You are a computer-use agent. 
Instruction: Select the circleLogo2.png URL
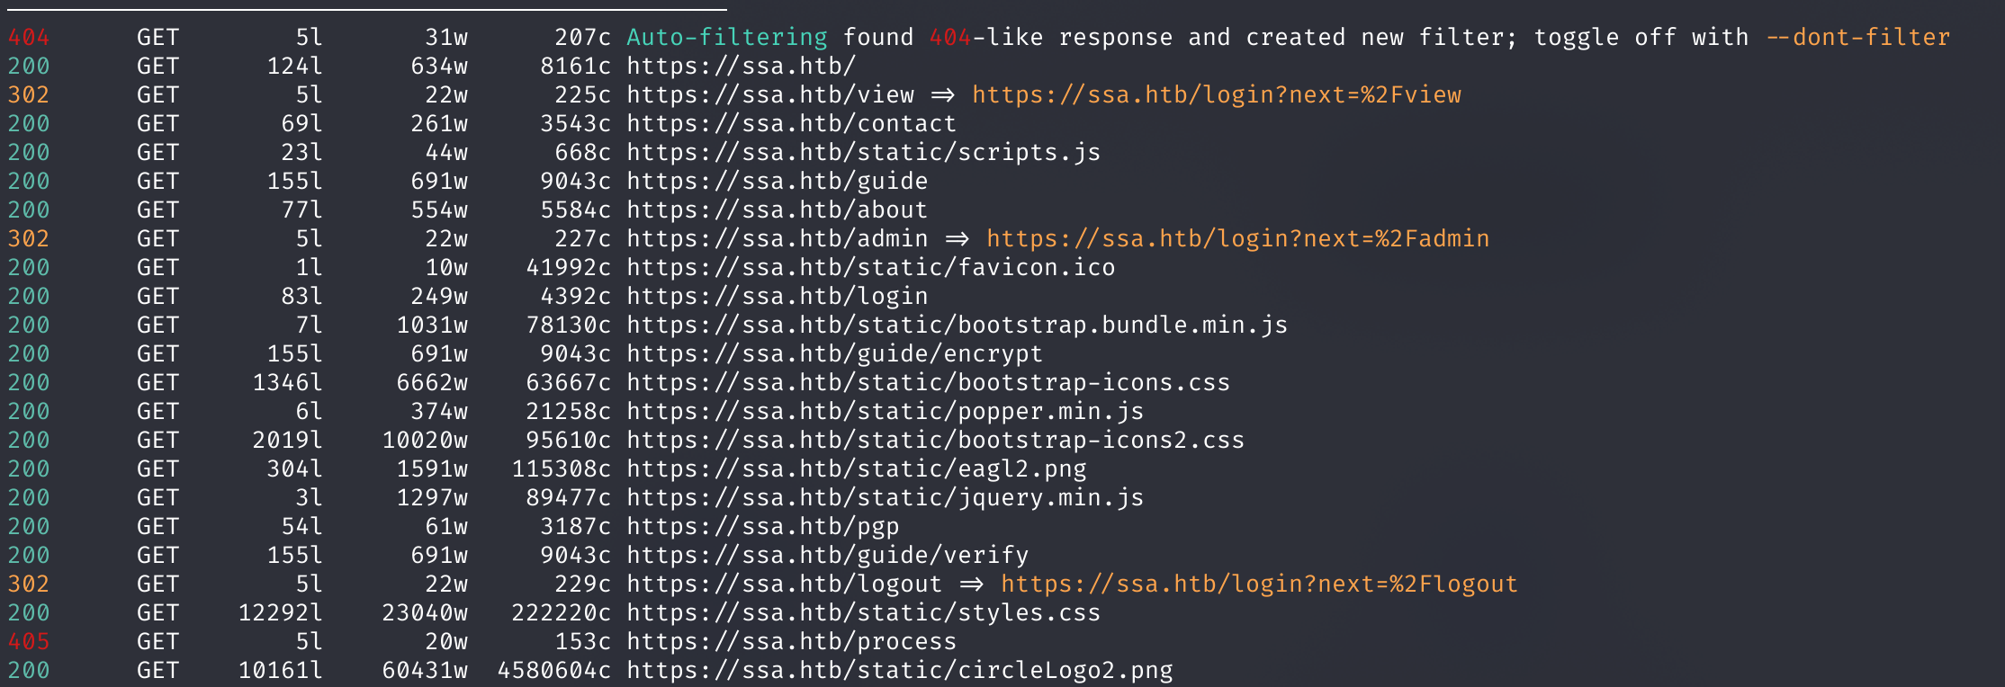(x=900, y=671)
